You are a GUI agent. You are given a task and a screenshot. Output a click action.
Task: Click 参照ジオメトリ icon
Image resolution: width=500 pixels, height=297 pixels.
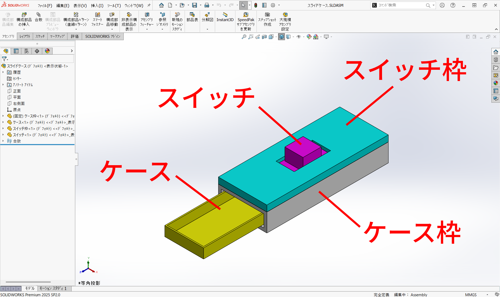[162, 20]
